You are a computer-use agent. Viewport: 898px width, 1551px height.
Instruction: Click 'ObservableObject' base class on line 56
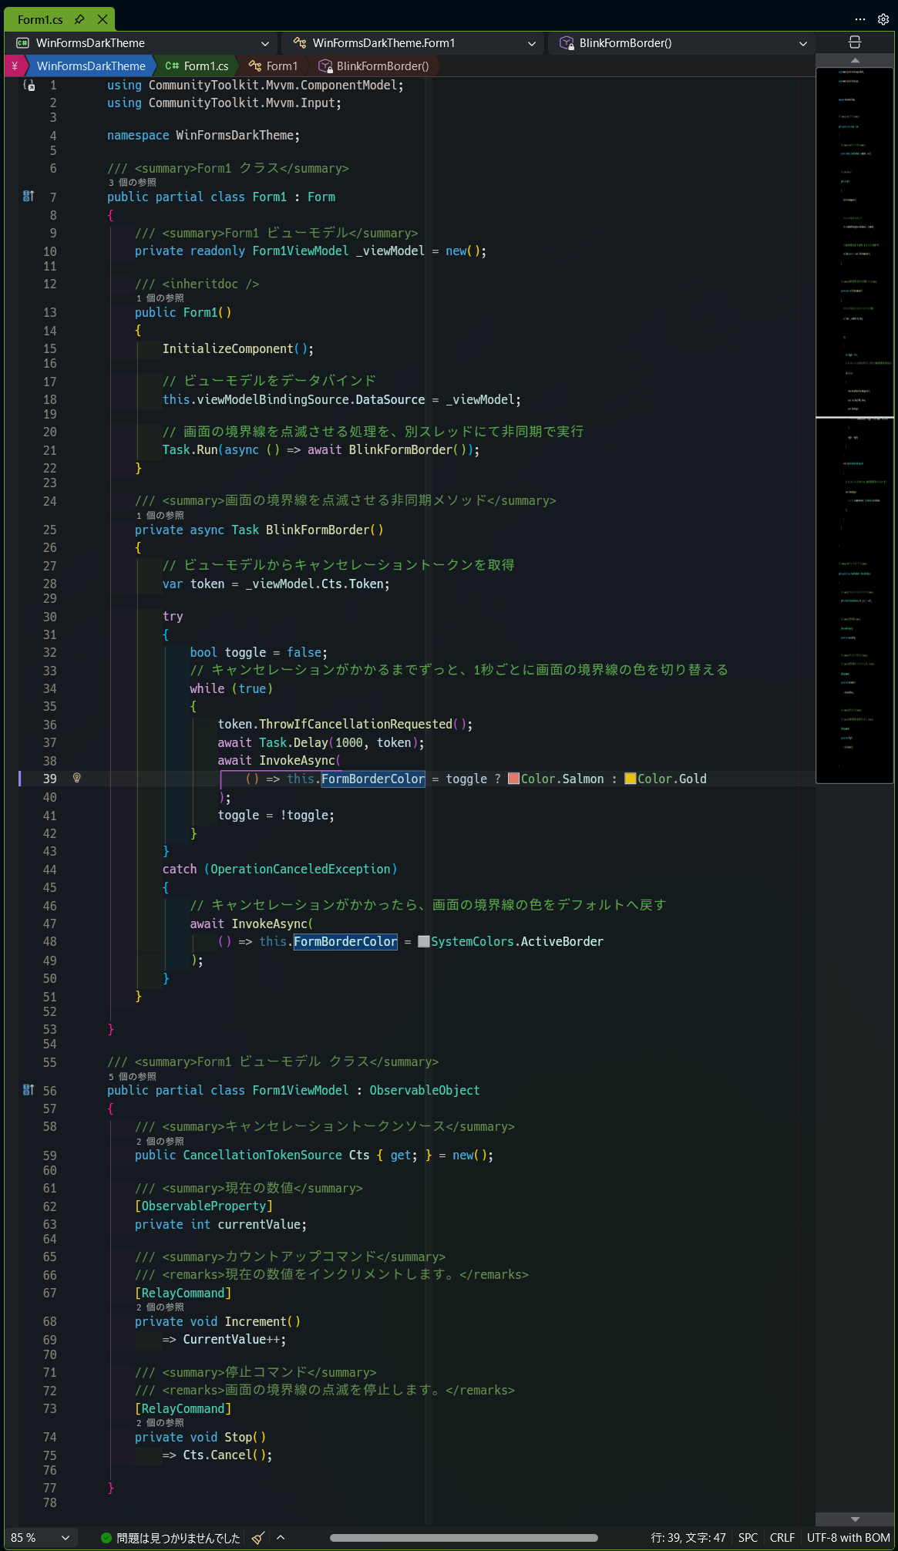(425, 1090)
